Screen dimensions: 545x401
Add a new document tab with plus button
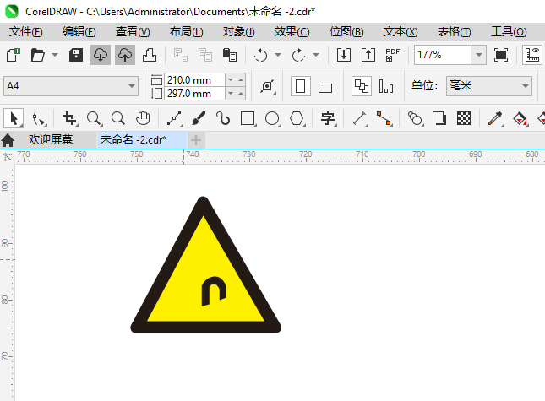tap(196, 140)
